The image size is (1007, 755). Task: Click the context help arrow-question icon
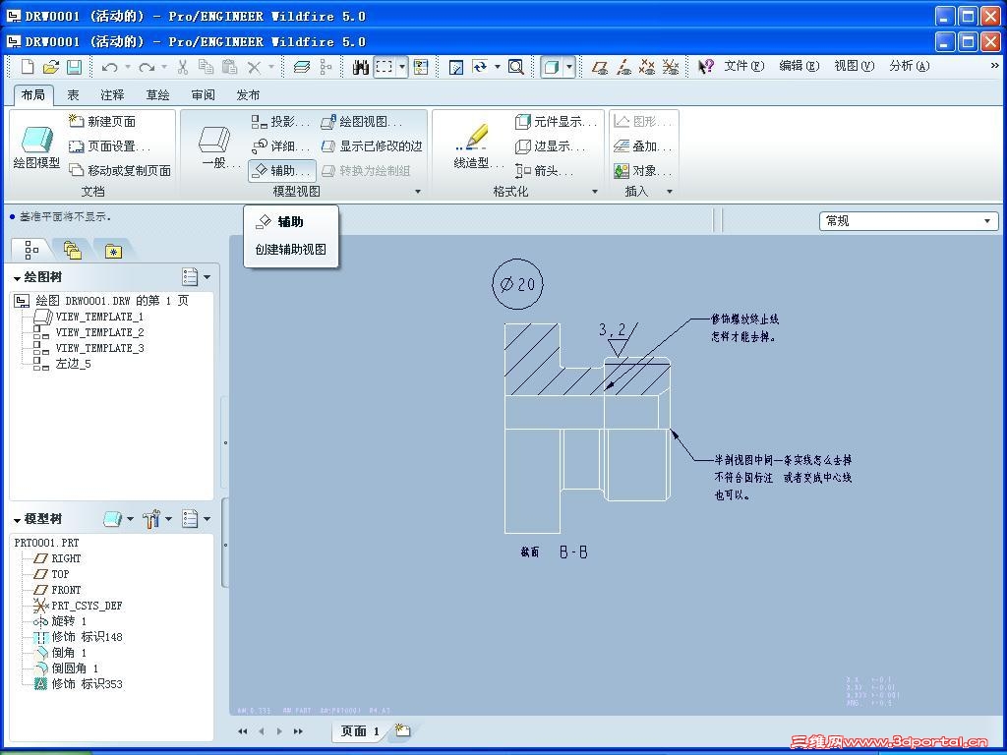(706, 66)
